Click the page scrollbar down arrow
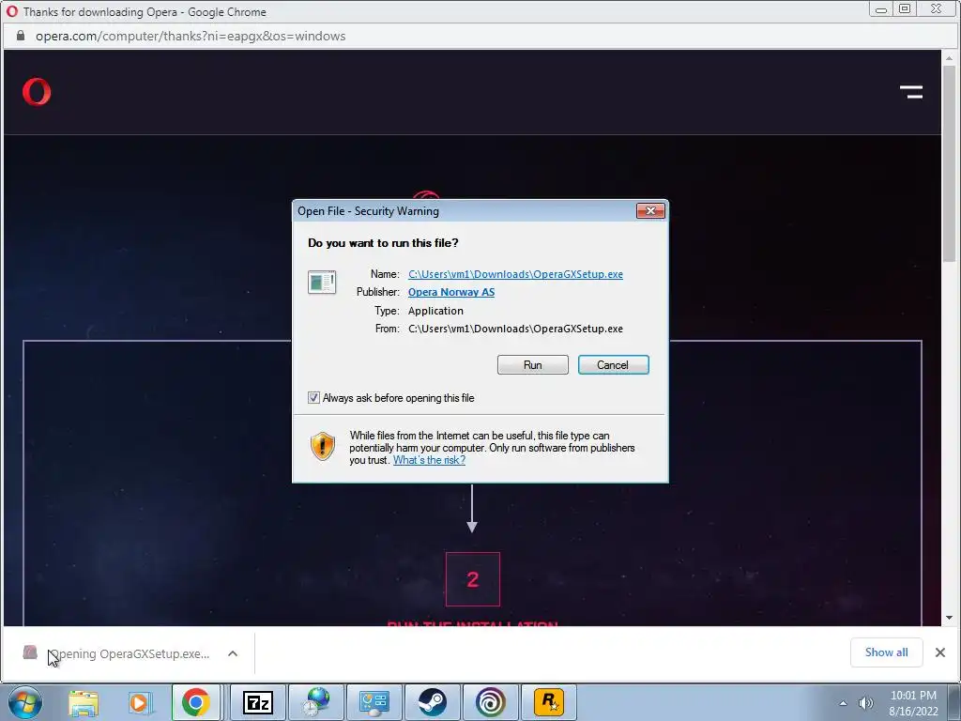961x721 pixels. (950, 618)
